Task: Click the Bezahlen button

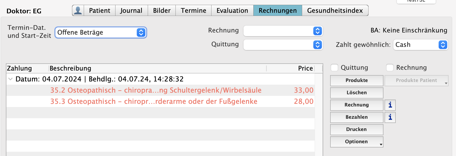Action: [357, 117]
